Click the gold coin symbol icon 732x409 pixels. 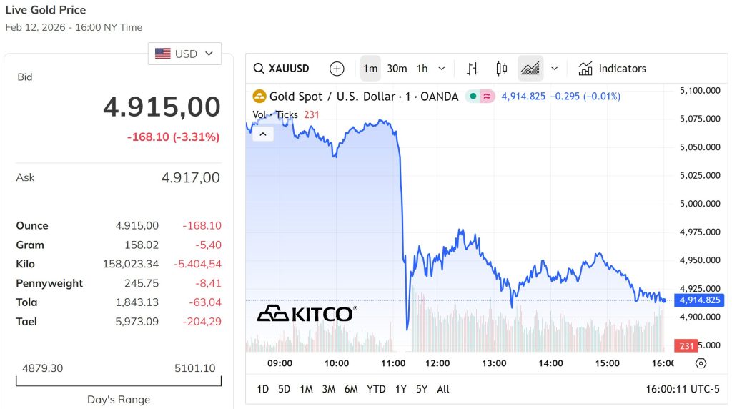[259, 97]
